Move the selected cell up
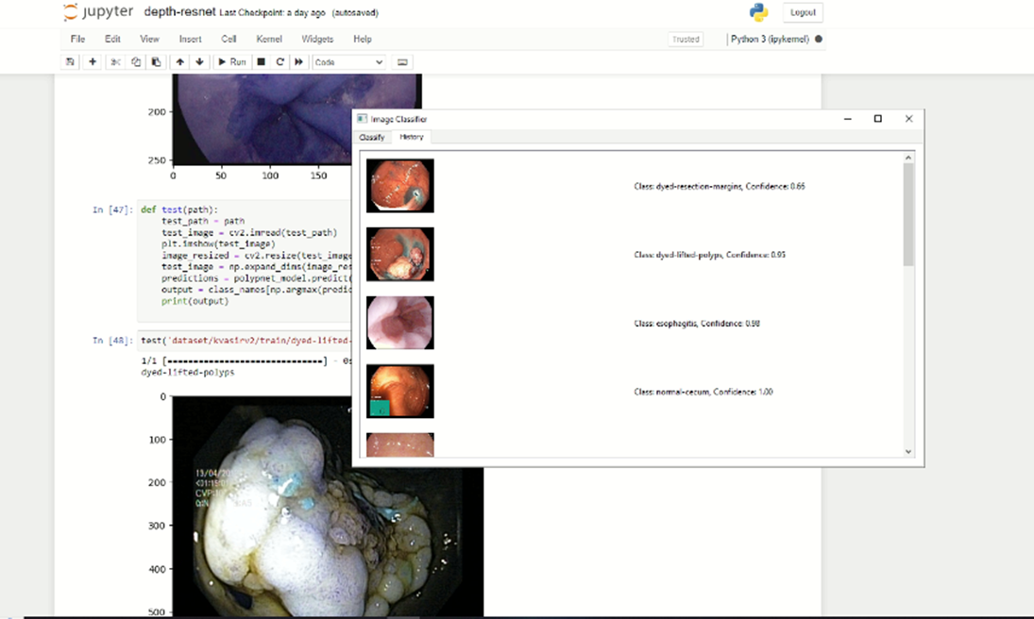 point(180,62)
